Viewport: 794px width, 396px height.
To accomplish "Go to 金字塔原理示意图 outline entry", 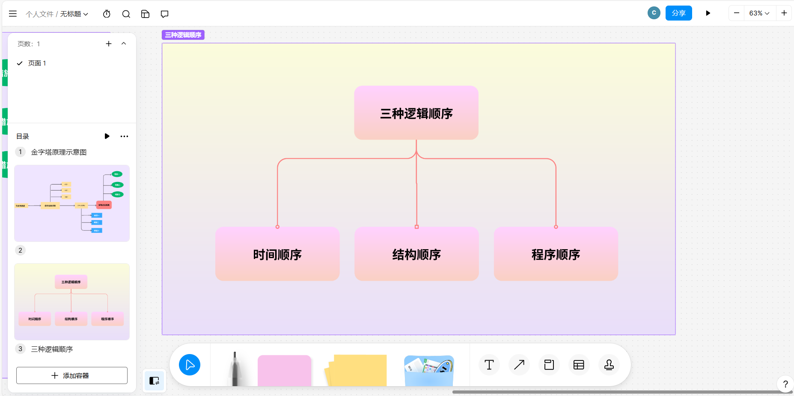I will pyautogui.click(x=59, y=152).
